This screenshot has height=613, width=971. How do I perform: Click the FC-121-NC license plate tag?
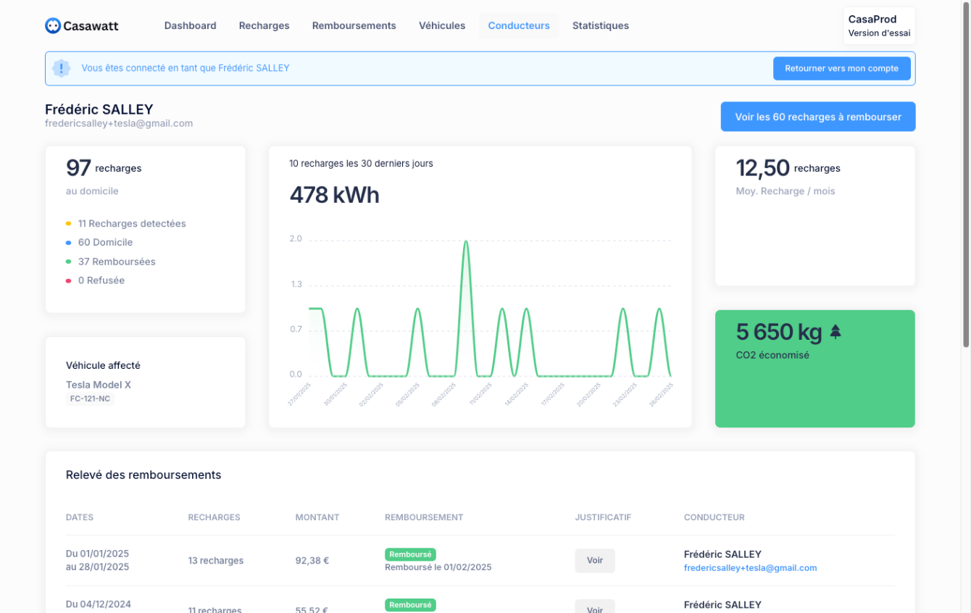coord(90,399)
